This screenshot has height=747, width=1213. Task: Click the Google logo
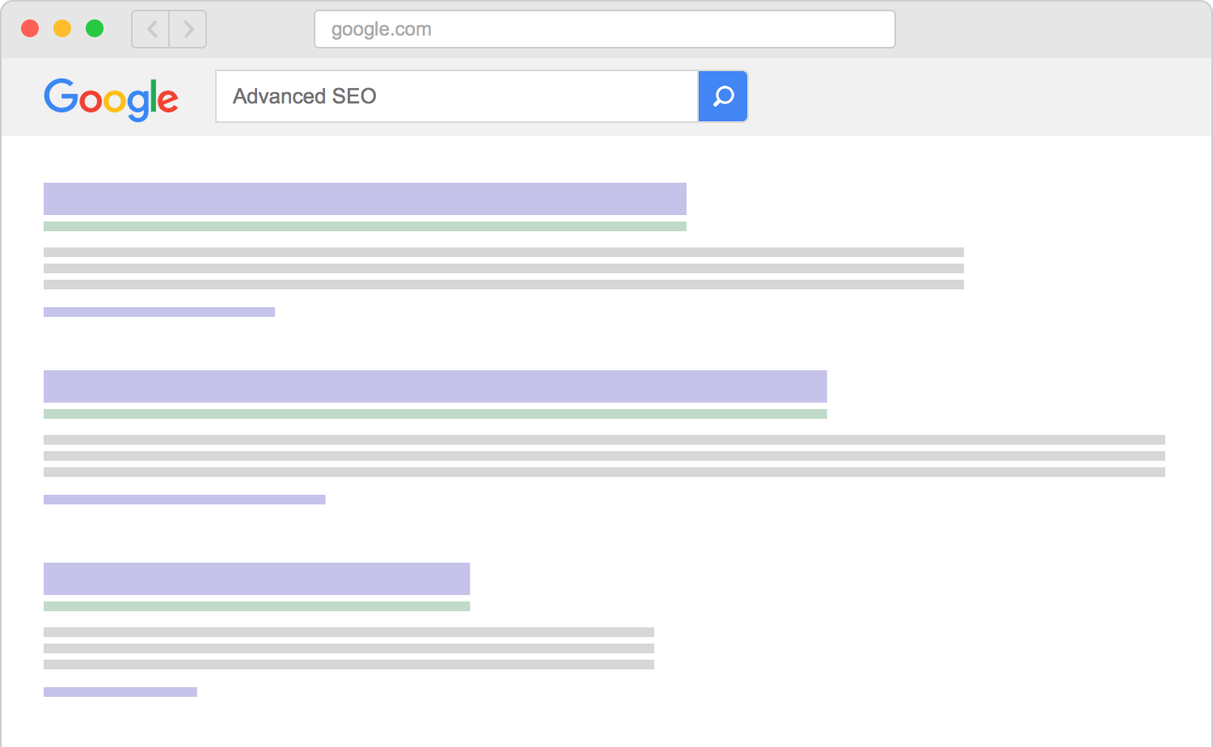pyautogui.click(x=111, y=99)
